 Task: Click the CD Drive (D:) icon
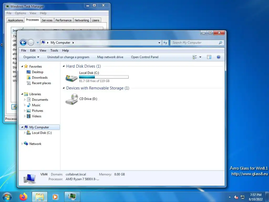pos(72,99)
